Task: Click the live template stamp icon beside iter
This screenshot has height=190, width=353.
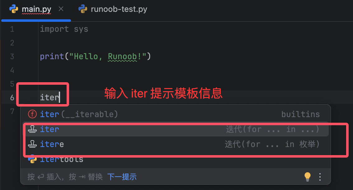Action: click(32, 129)
